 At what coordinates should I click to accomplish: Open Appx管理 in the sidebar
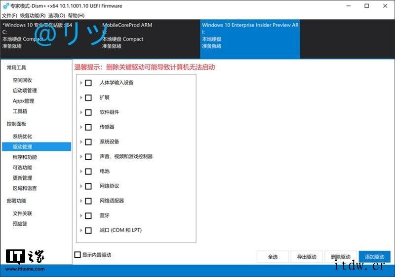click(x=23, y=101)
